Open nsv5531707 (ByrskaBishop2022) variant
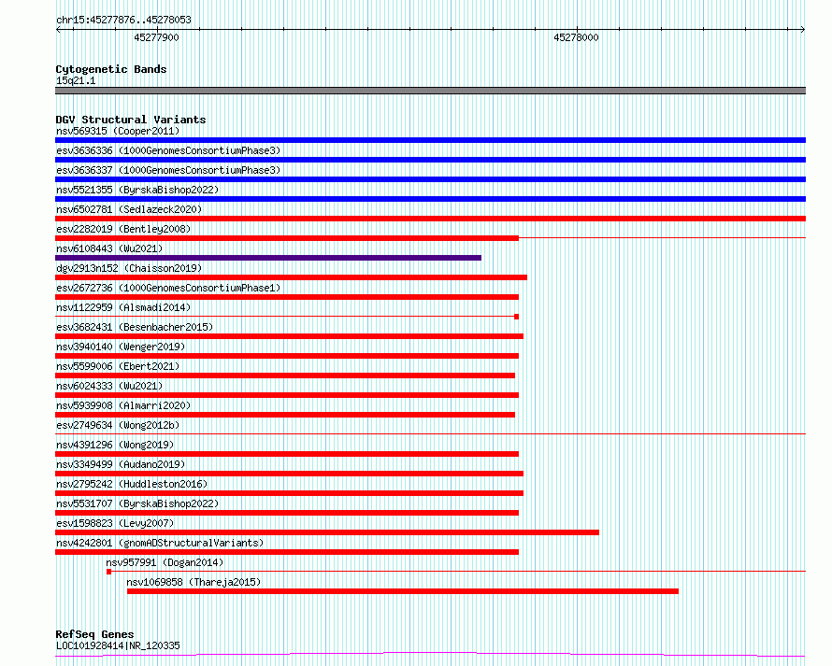 (x=137, y=503)
